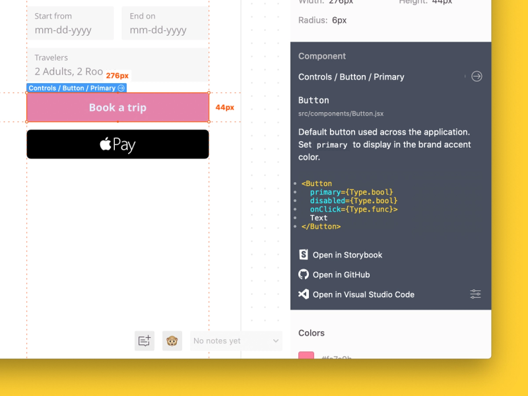Screen dimensions: 528x396
Task: Click the monkey emoji icon
Action: coord(172,341)
